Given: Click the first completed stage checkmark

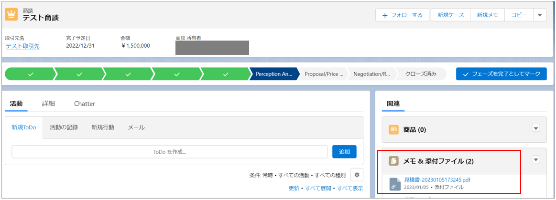Looking at the screenshot, I should (31, 74).
